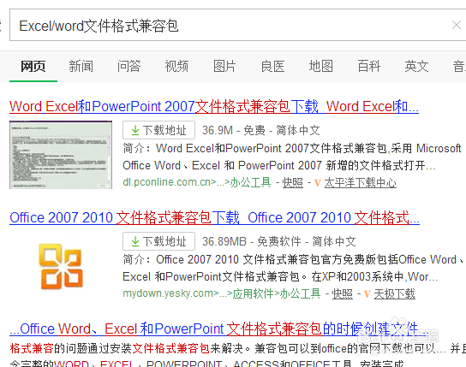
Task: Click the orange Office logo thumbnail
Action: (61, 266)
